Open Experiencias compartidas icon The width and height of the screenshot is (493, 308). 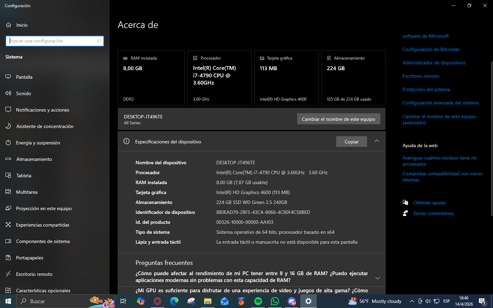(8, 224)
